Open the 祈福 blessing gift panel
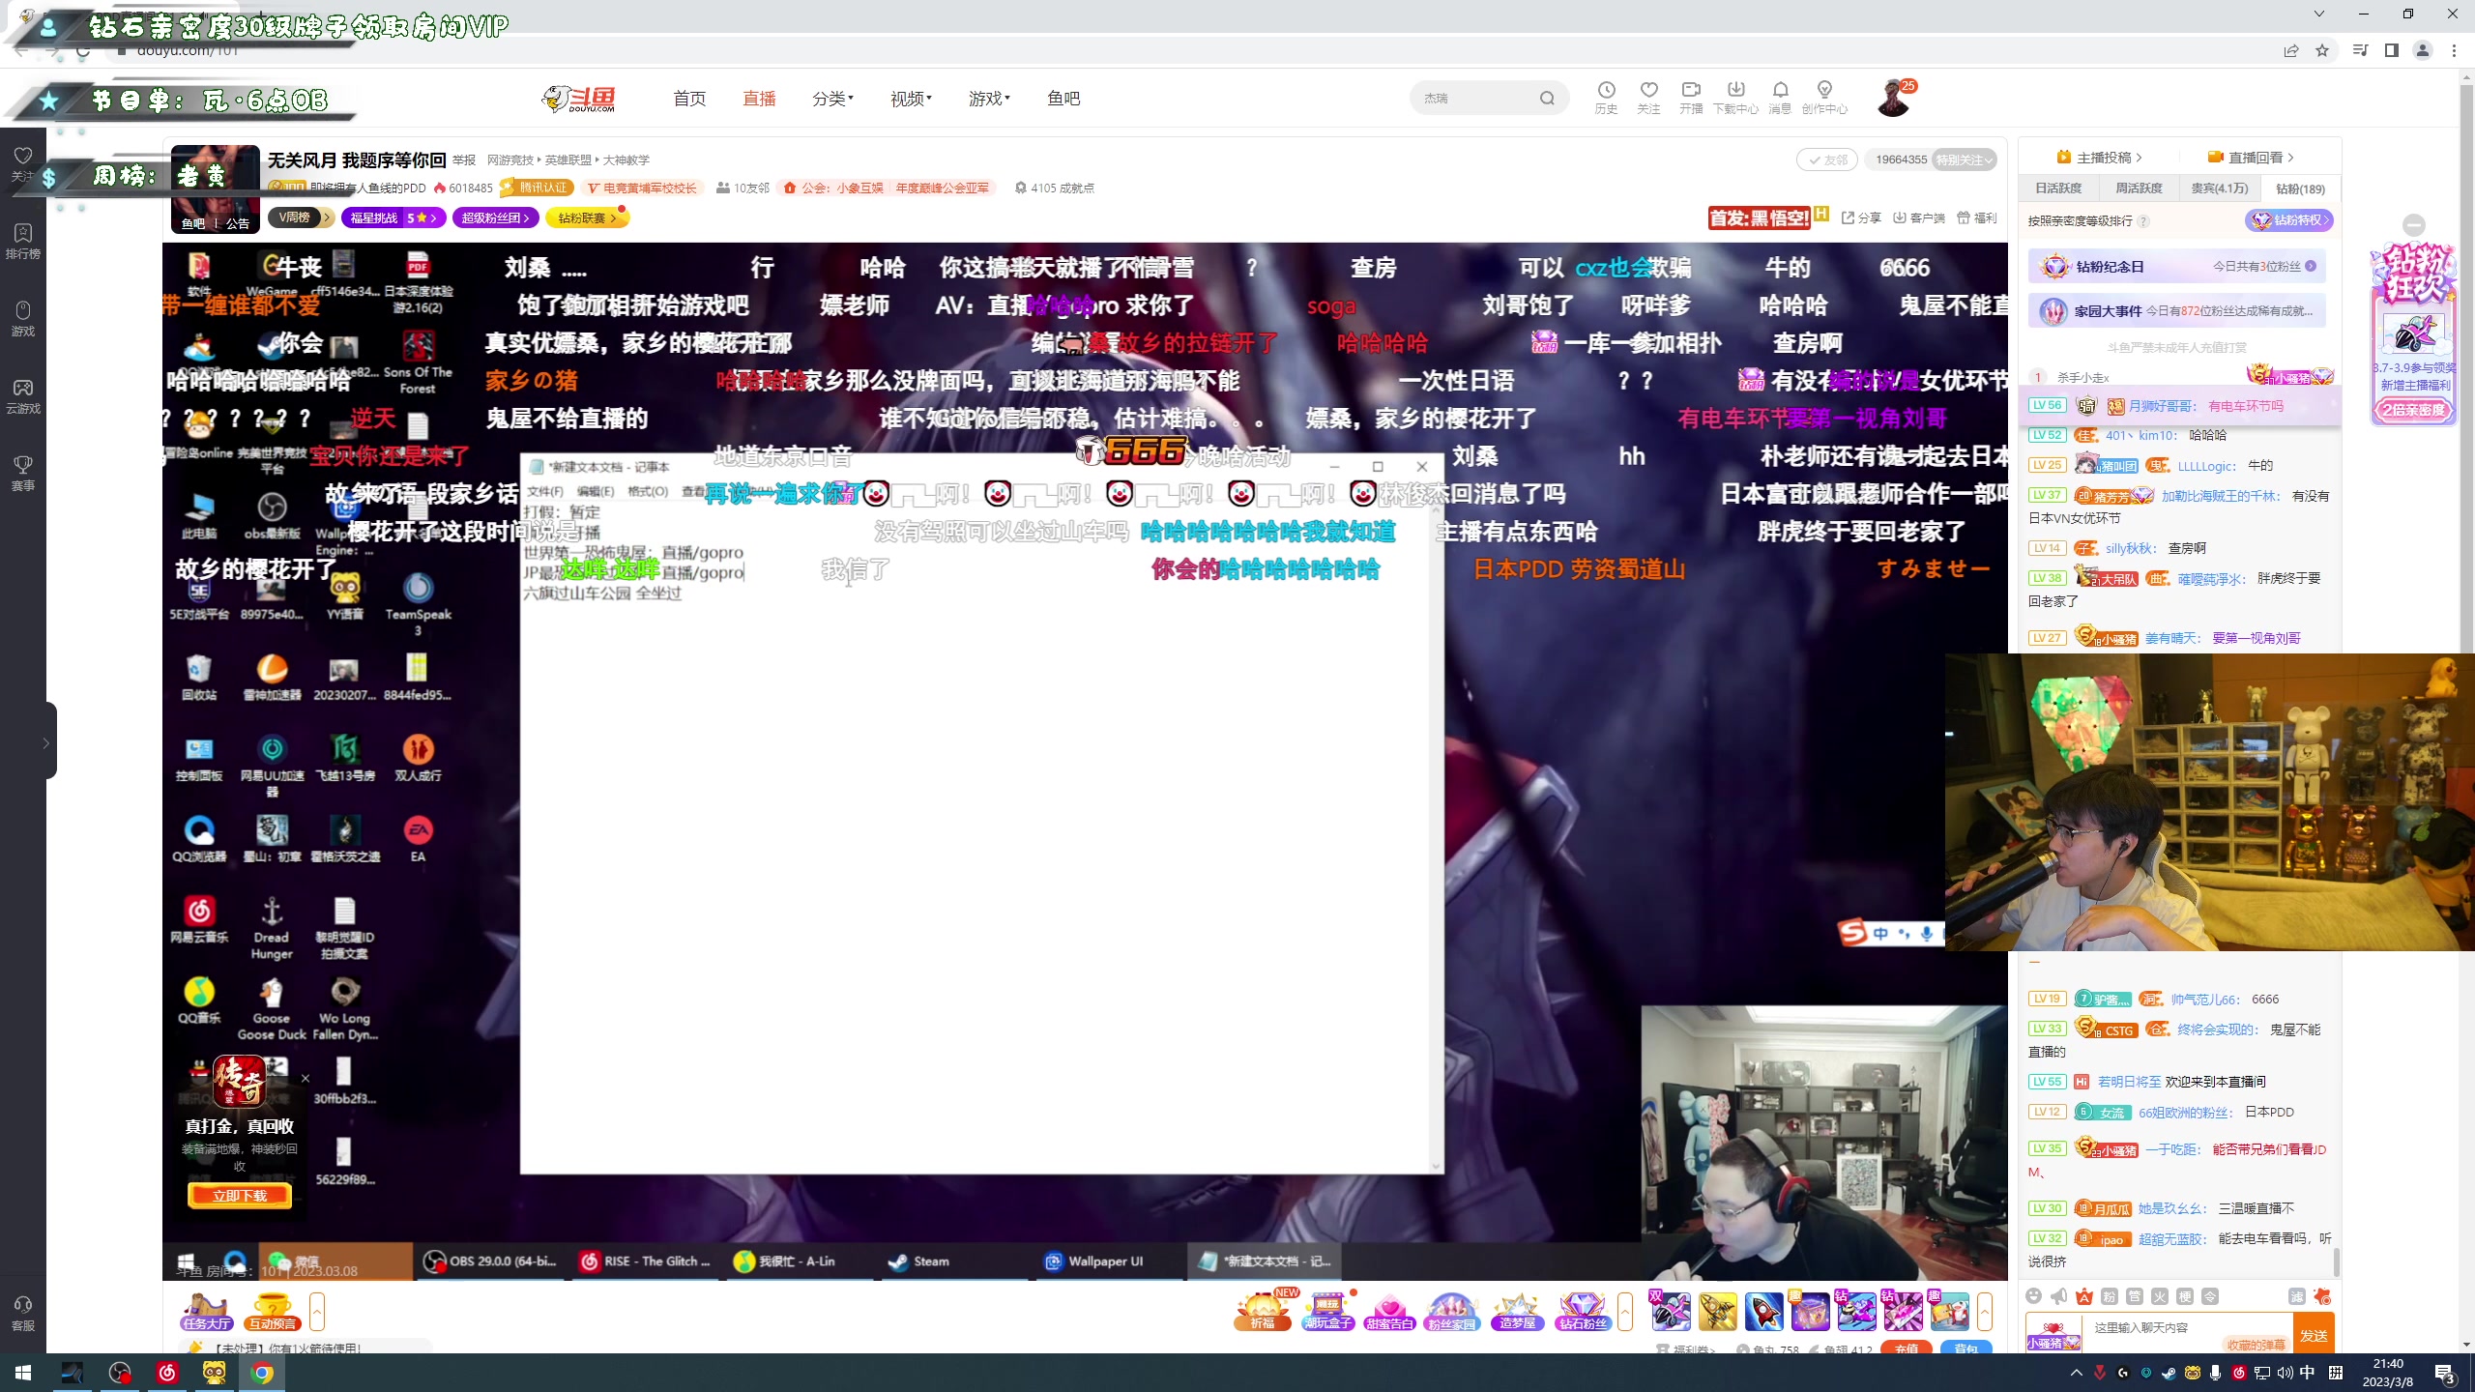 tap(1262, 1311)
